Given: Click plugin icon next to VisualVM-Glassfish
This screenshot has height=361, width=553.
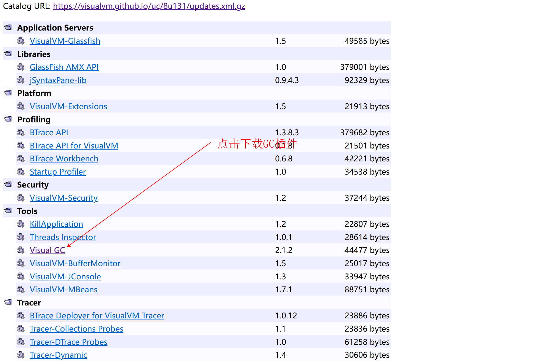Looking at the screenshot, I should tap(21, 41).
